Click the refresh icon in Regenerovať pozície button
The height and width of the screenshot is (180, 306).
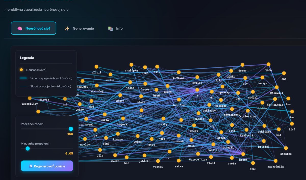[31, 166]
